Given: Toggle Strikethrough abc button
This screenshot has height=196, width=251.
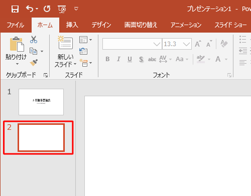Looking at the screenshot, I should pos(152,59).
